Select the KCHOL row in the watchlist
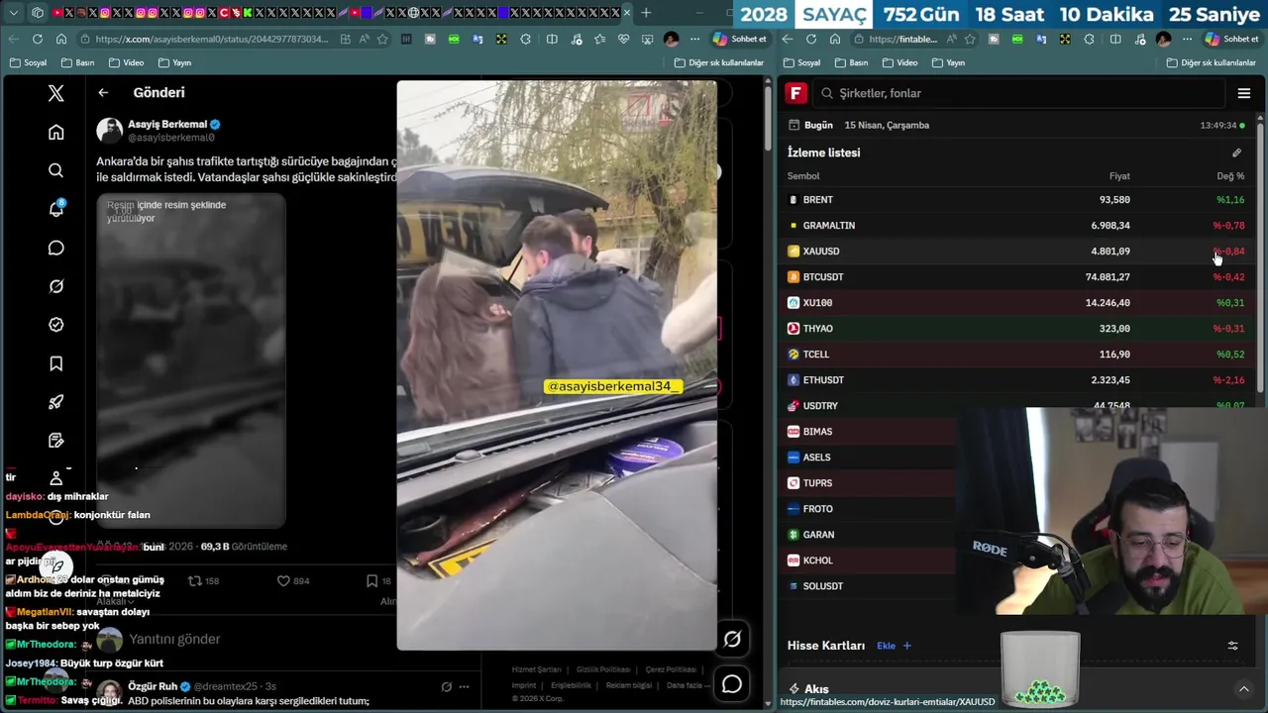The image size is (1268, 713). (869, 560)
